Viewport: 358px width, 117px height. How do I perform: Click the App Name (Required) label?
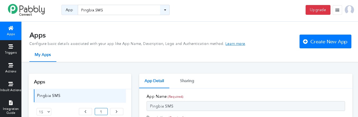click(x=165, y=96)
